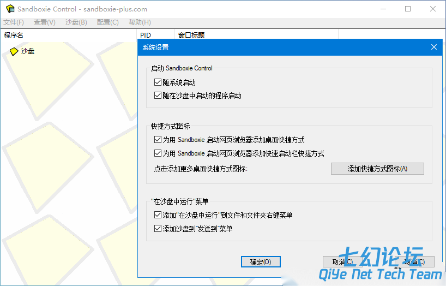The image size is (446, 286).
Task: Open the 配置(C) menu
Action: [x=107, y=22]
